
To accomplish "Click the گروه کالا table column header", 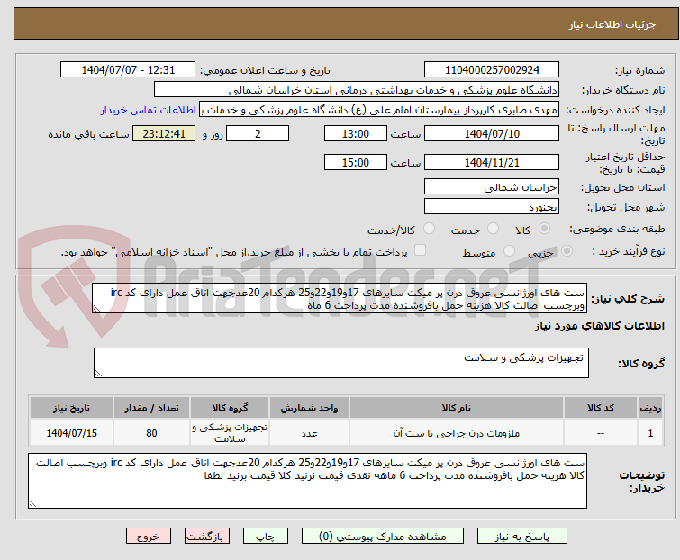I will point(230,408).
